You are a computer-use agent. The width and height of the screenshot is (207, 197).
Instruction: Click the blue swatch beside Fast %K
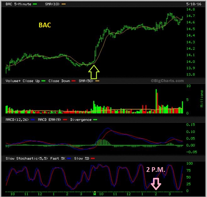[69, 158]
